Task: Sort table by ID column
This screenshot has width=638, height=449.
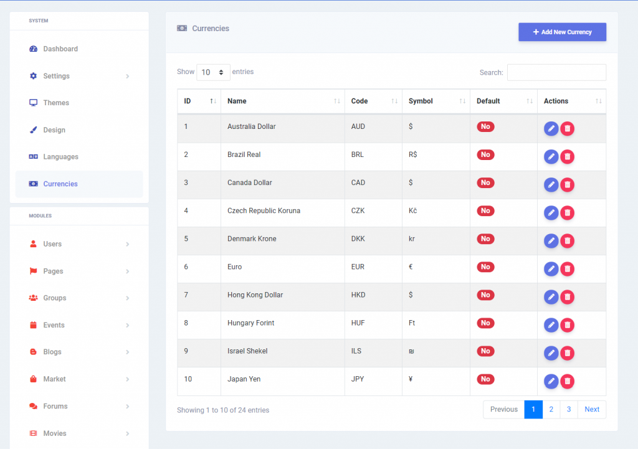Action: coord(199,102)
